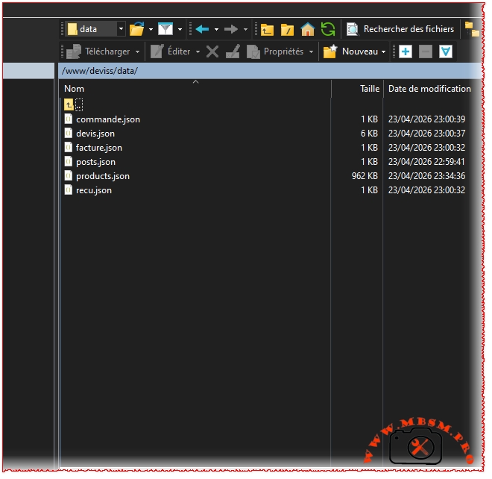492x479 pixels.
Task: Click the open directory folder icon
Action: tap(137, 29)
